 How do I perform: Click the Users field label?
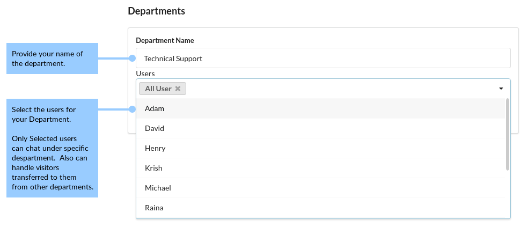[x=145, y=74]
